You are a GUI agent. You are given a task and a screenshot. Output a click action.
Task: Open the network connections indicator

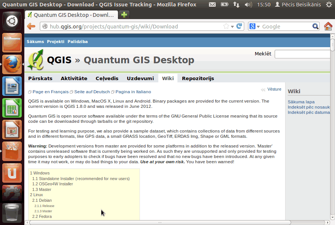point(236,4)
